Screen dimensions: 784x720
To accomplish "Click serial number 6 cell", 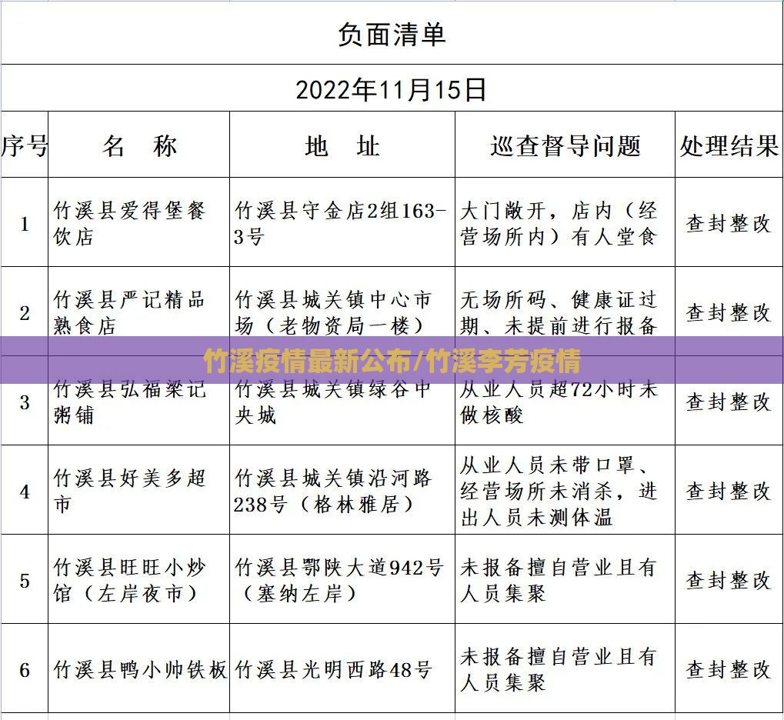I will click(x=25, y=668).
